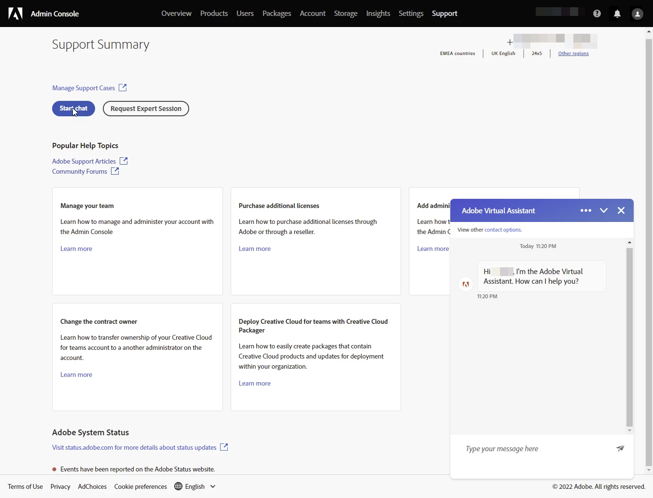Open the user profile avatar icon
This screenshot has height=498, width=653.
(x=638, y=14)
